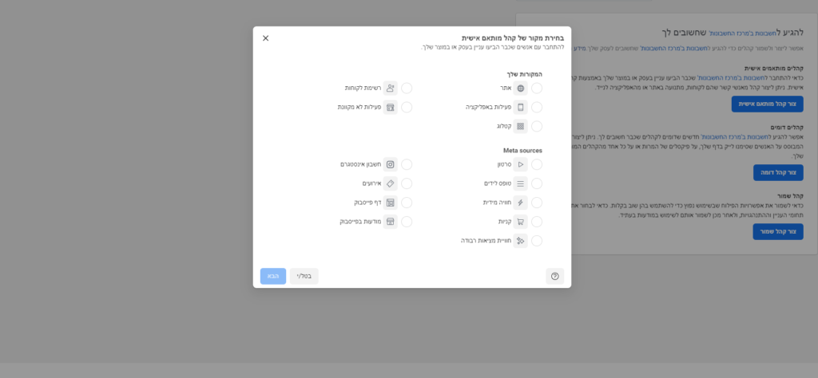
Task: Click the אירועים label text
Action: pos(372,183)
